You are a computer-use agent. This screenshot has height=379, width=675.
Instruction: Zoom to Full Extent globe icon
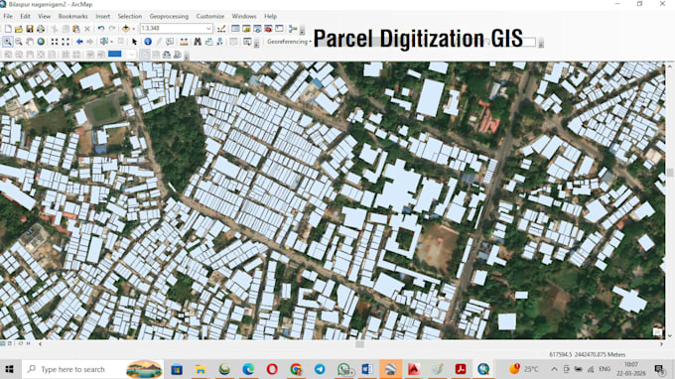(41, 42)
